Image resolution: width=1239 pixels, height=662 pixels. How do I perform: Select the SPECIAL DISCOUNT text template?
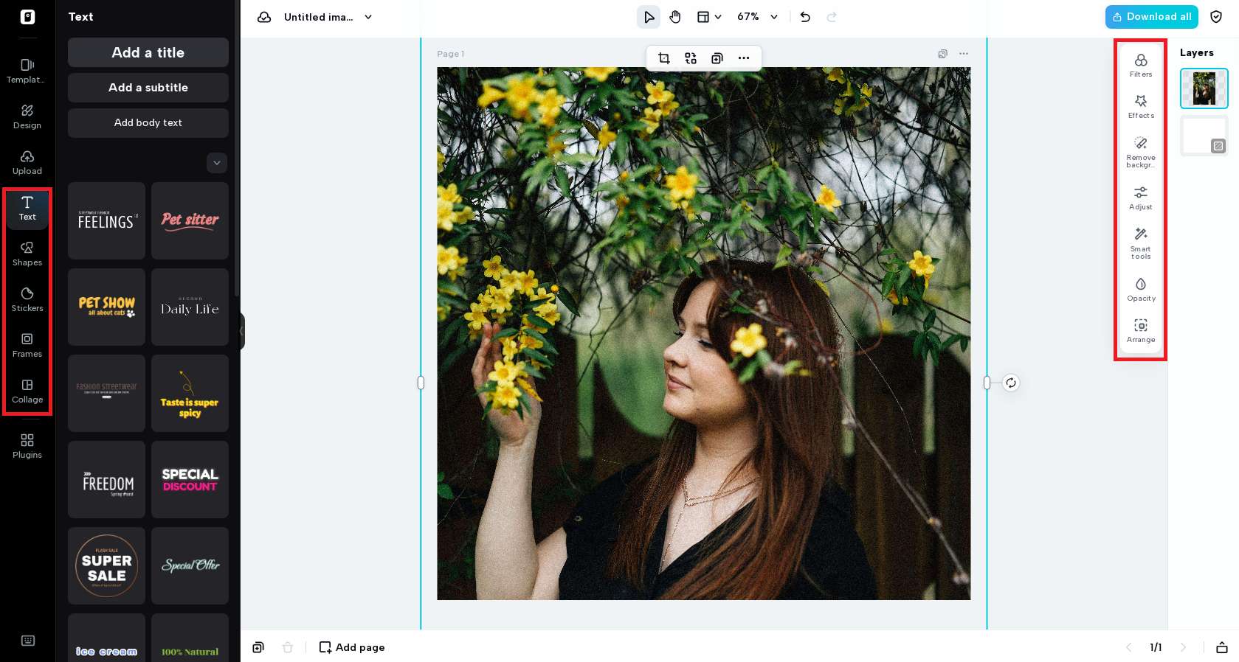point(190,480)
